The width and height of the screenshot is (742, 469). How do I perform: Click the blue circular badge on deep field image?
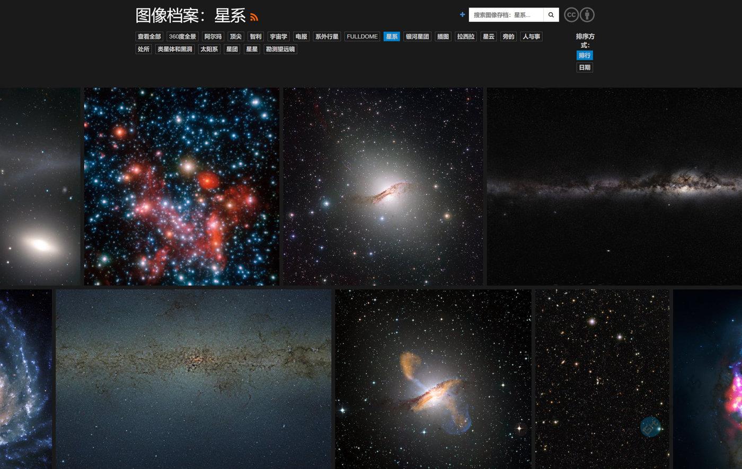[650, 427]
